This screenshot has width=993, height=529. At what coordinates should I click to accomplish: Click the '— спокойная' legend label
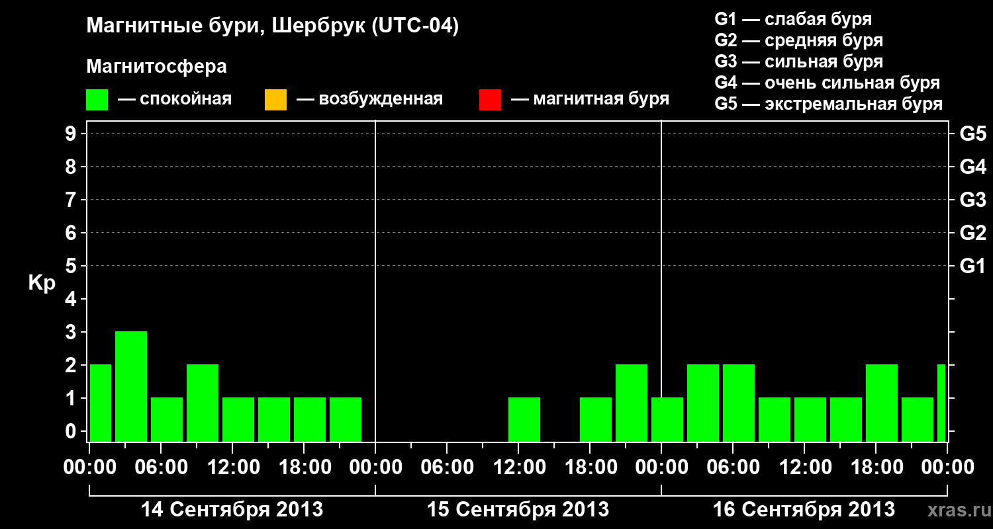tap(175, 99)
